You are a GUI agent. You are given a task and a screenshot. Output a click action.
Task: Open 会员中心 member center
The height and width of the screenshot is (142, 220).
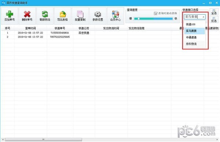tap(115, 16)
